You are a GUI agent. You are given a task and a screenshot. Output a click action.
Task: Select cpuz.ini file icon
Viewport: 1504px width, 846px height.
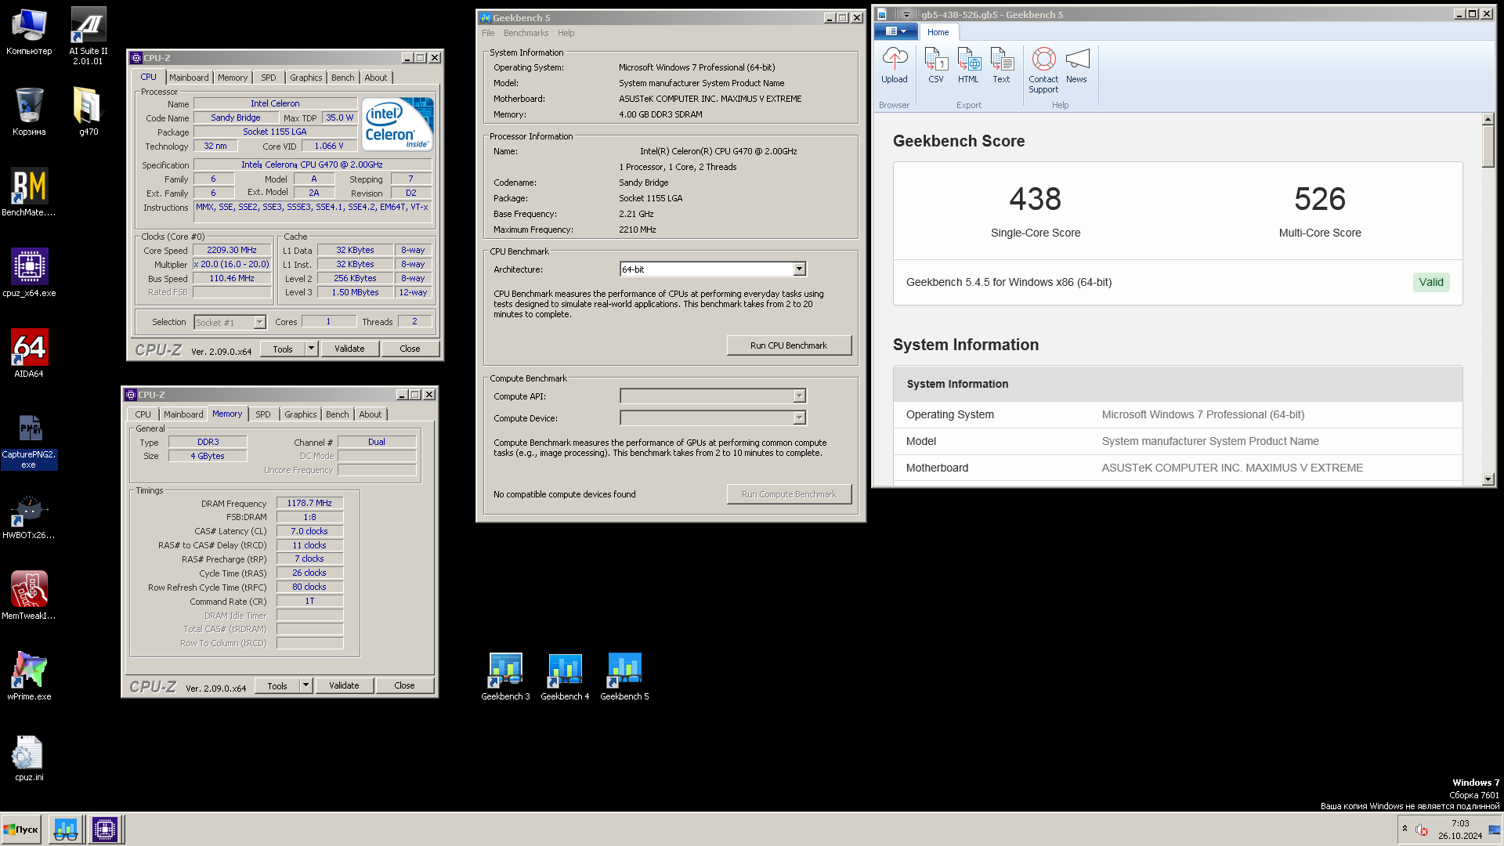(29, 758)
